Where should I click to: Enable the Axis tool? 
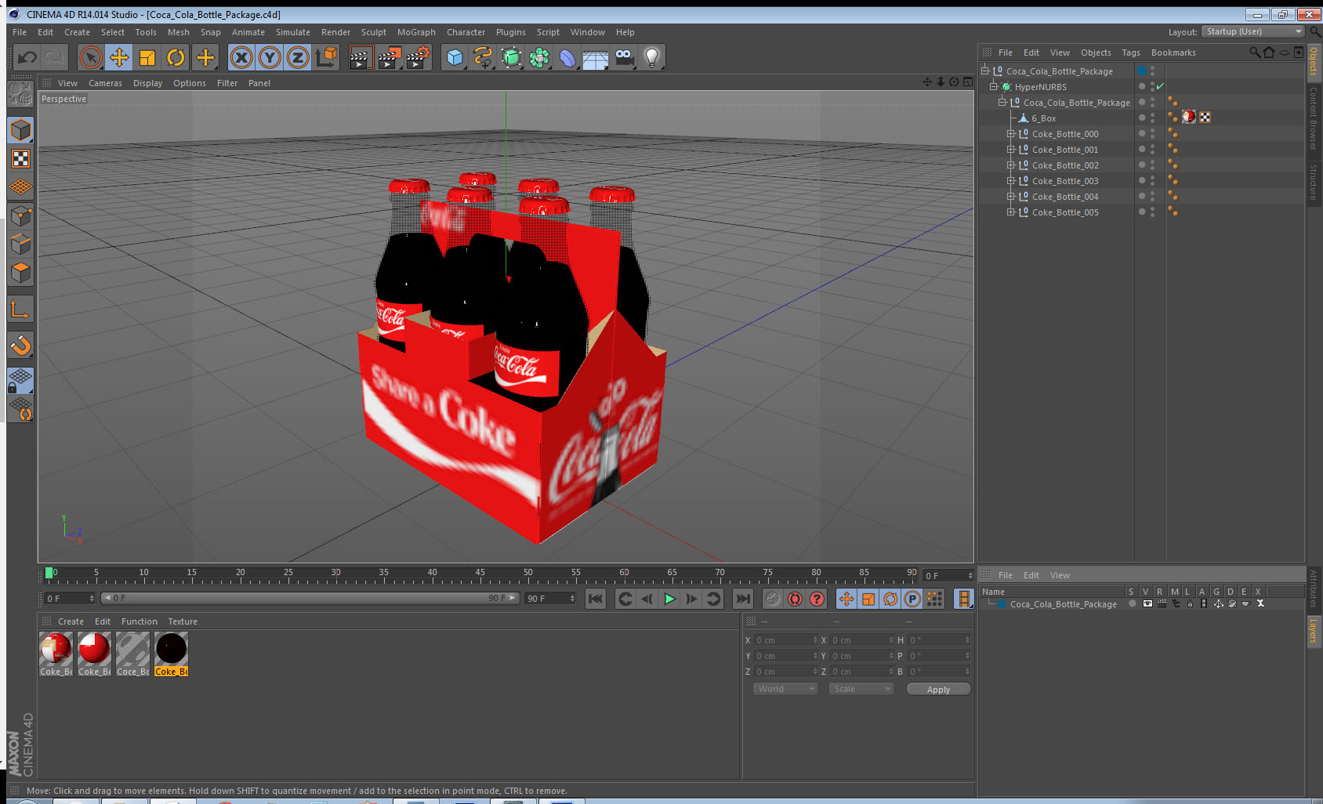tap(20, 310)
